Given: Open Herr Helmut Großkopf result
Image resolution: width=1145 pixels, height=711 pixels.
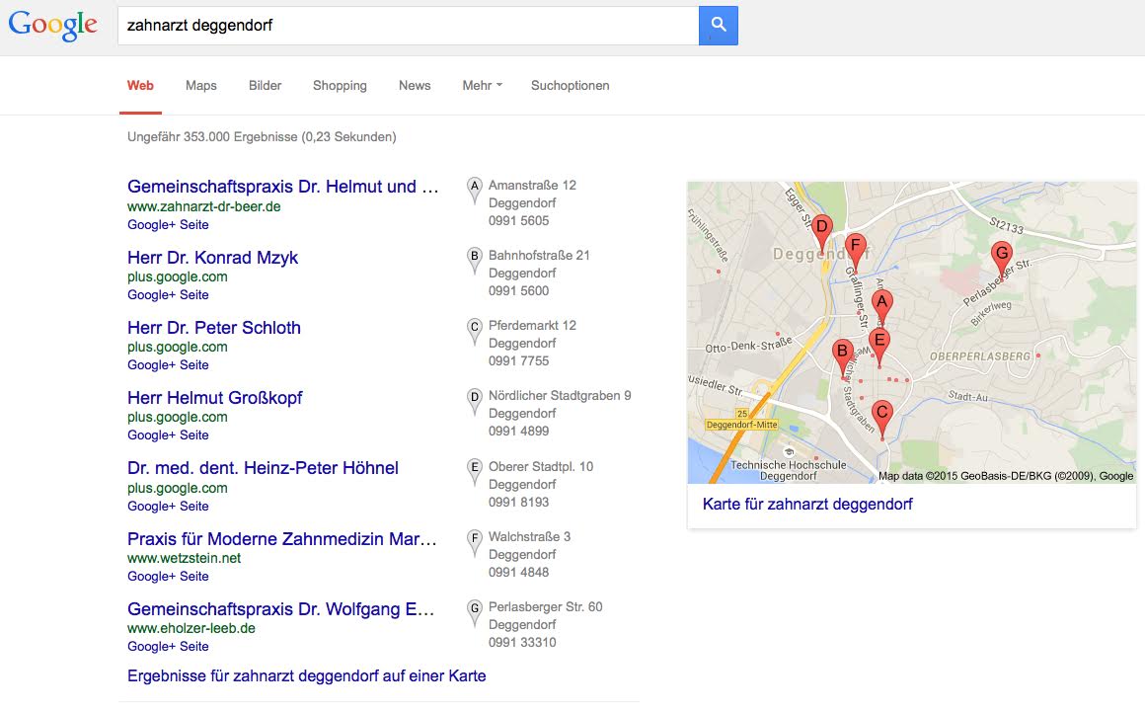Looking at the screenshot, I should 215,398.
